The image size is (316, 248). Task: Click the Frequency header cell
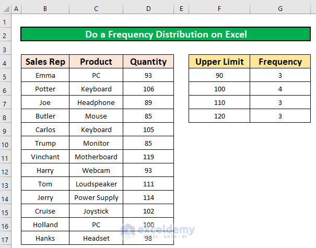[x=280, y=62]
